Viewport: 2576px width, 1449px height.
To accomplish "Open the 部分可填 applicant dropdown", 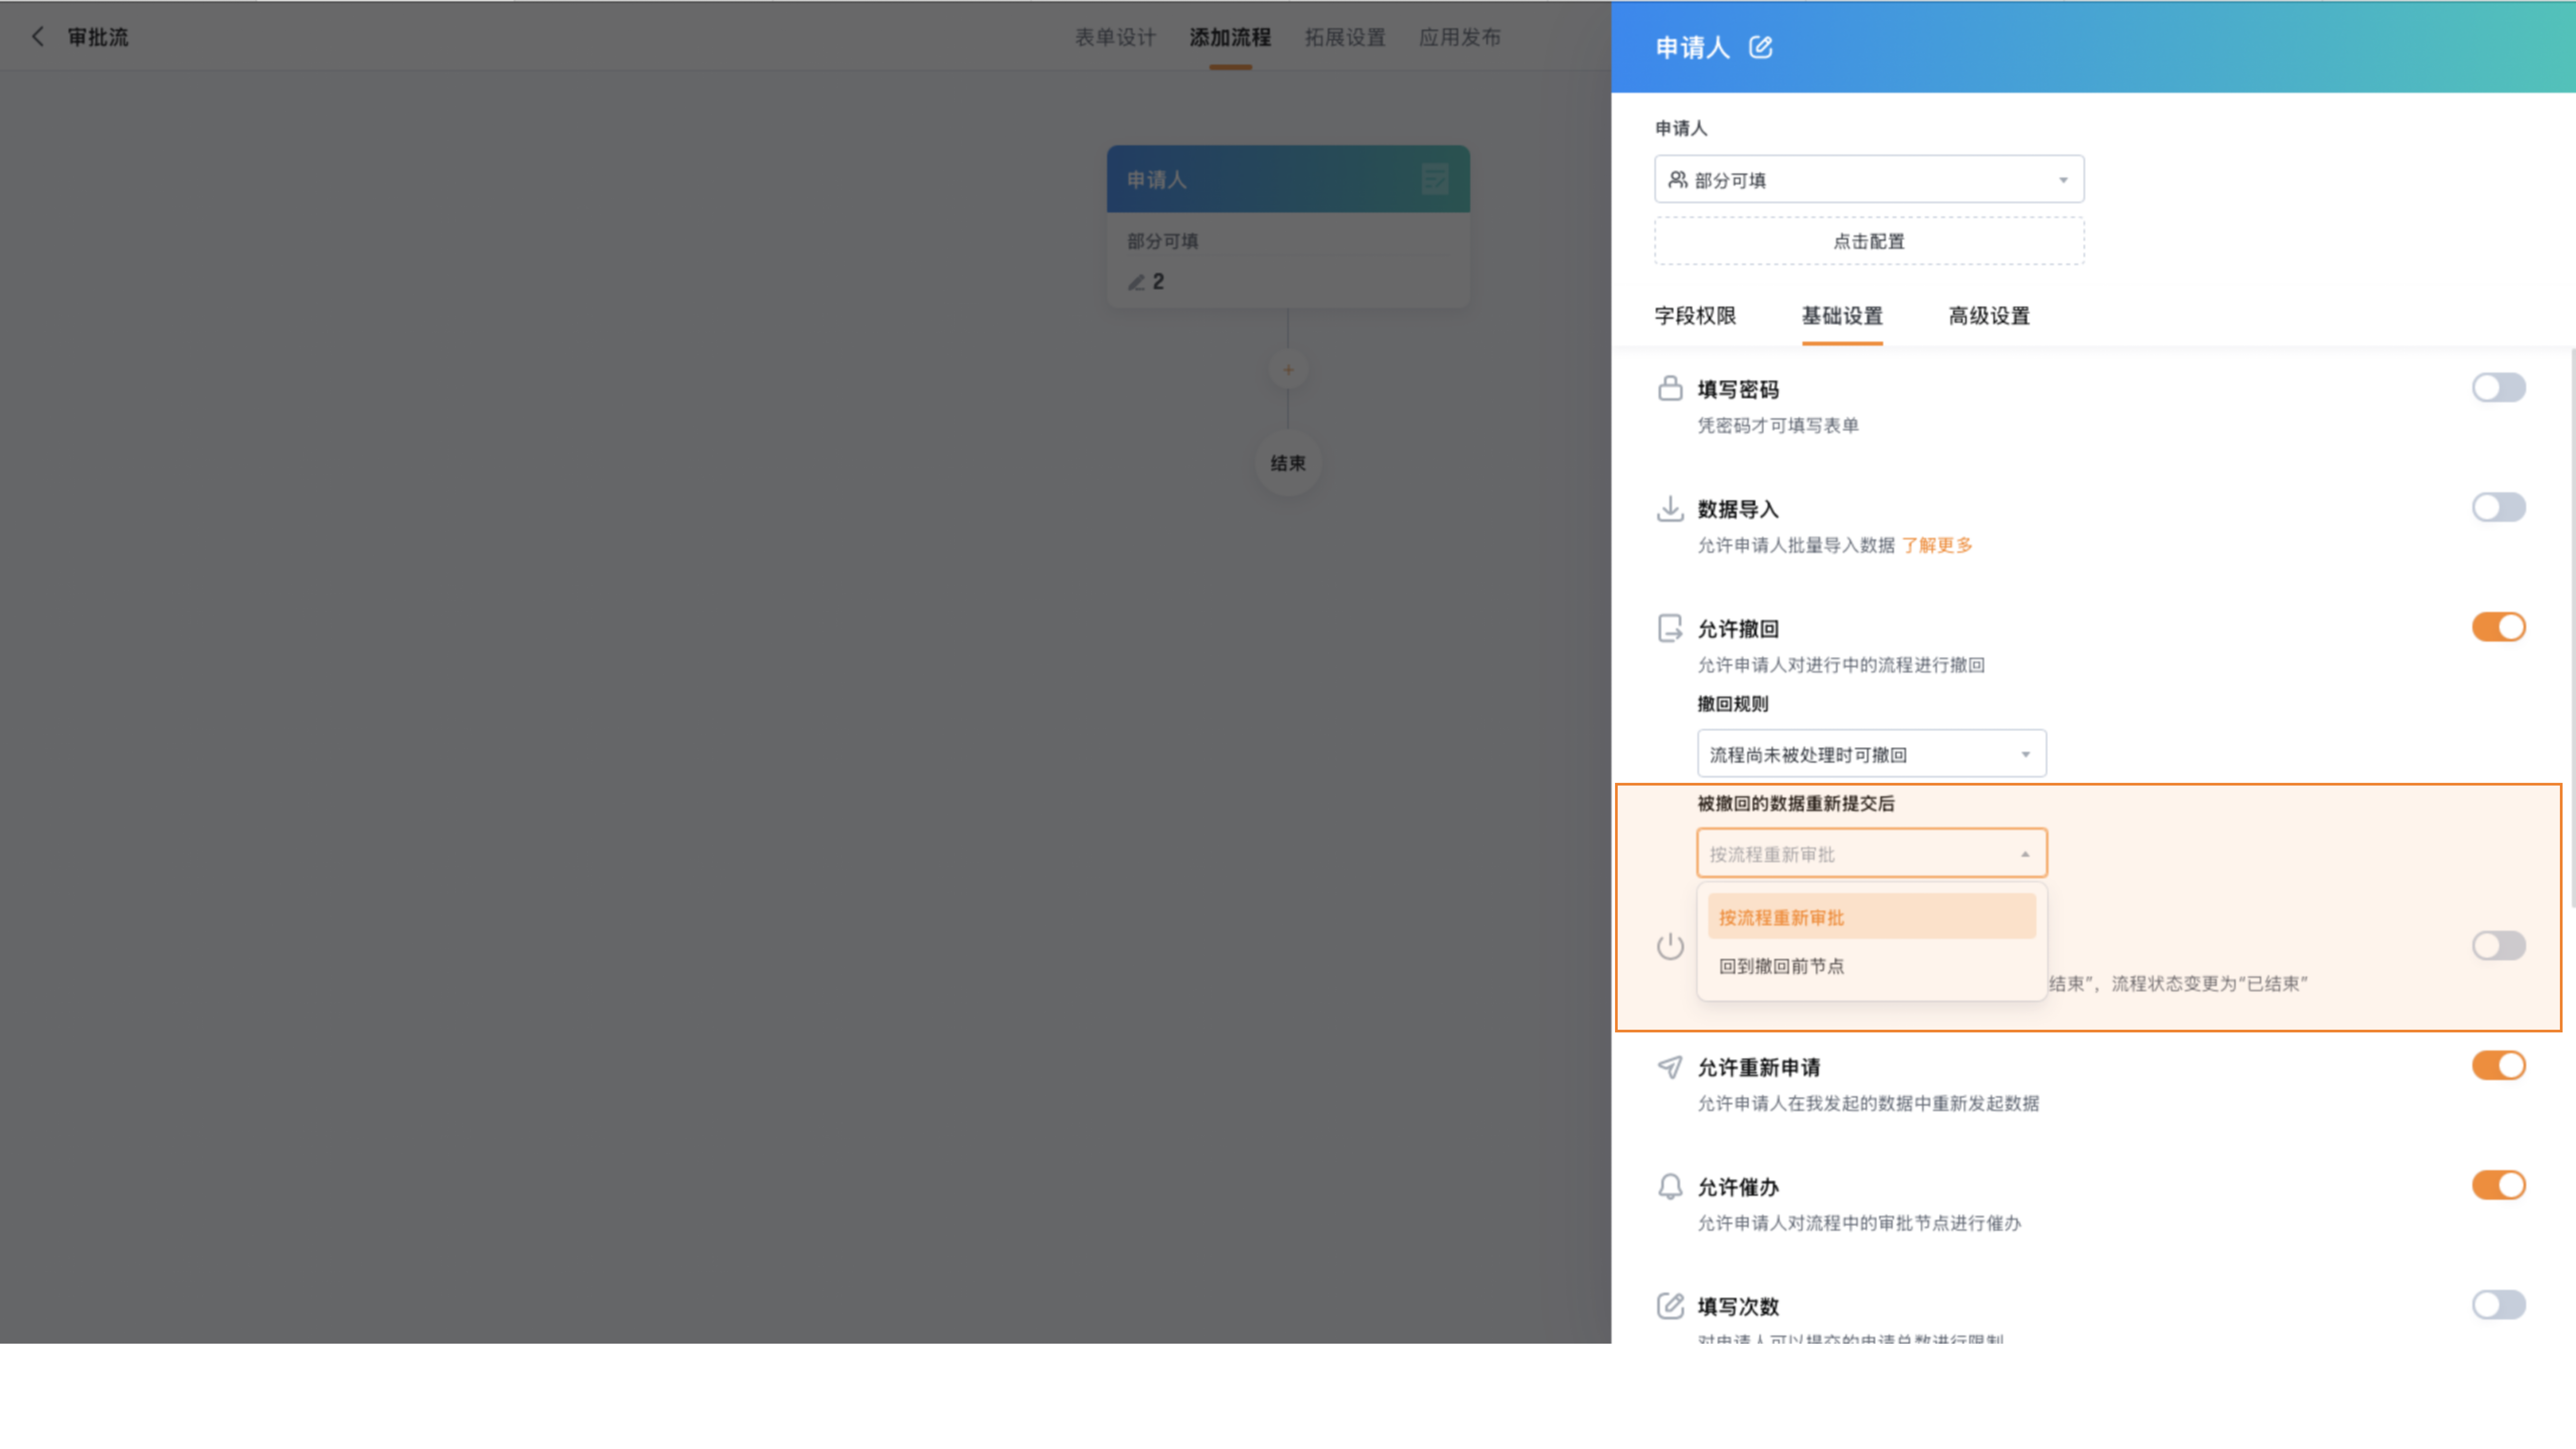I will pos(1869,179).
